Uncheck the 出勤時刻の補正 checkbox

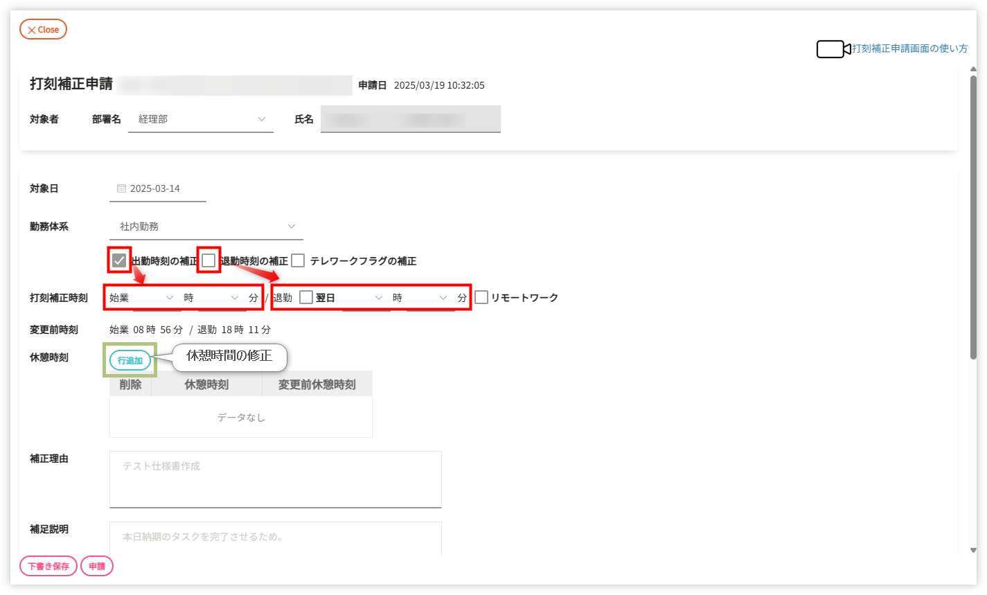(x=119, y=261)
